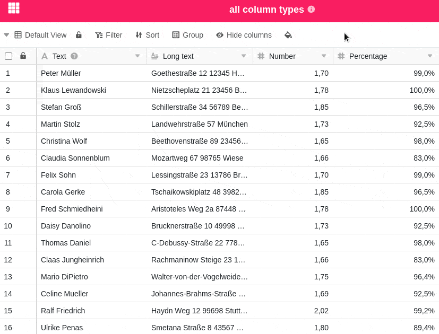Open the app grid icon in header
The image size is (439, 334).
(14, 8)
